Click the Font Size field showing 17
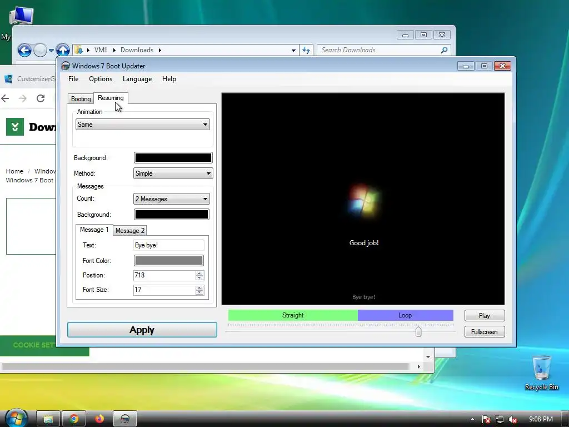This screenshot has height=427, width=569. point(164,290)
